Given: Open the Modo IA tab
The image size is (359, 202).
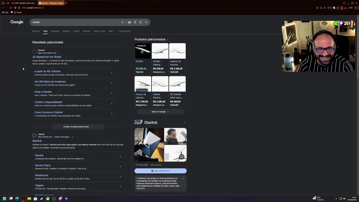Looking at the screenshot, I should pos(36,31).
